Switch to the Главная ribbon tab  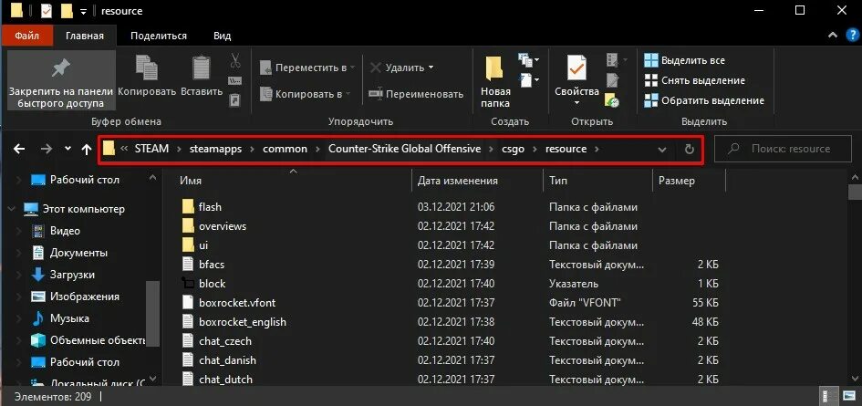click(x=85, y=36)
